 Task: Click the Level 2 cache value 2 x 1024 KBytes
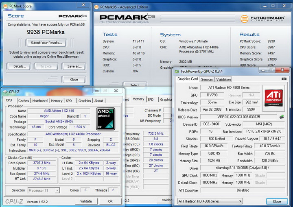coord(89,174)
